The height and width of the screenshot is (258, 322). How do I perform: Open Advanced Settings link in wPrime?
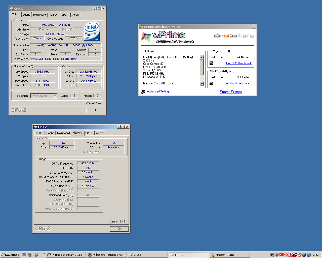[158, 91]
